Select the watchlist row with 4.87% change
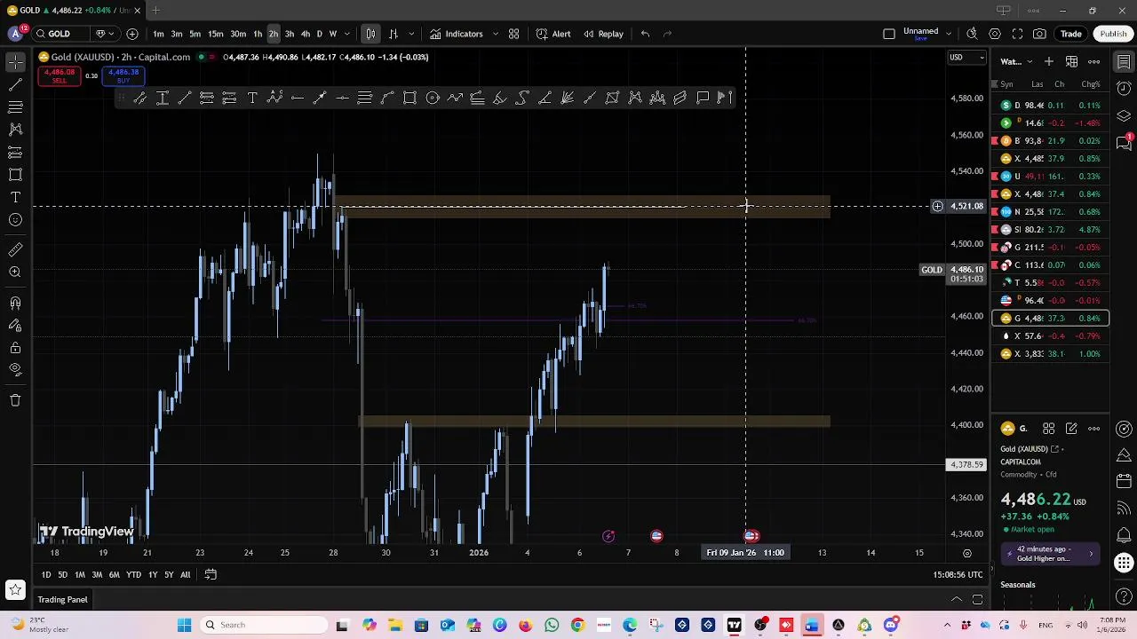 (1050, 229)
